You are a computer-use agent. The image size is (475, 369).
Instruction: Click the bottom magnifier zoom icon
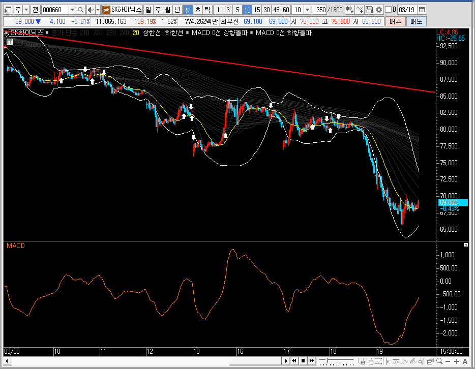click(x=439, y=361)
